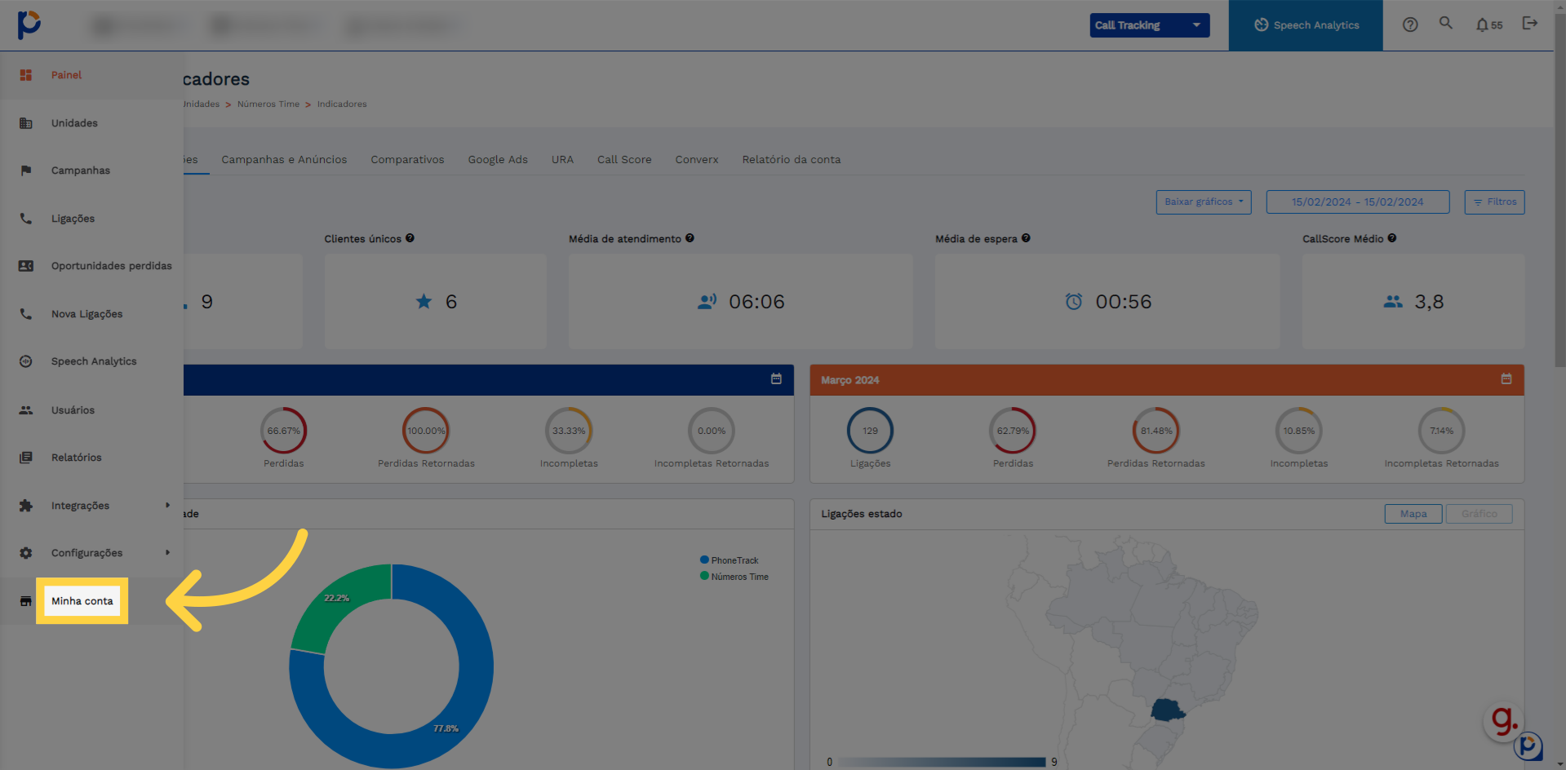Image resolution: width=1566 pixels, height=770 pixels.
Task: Click Unidades breadcrumb link
Action: click(202, 104)
